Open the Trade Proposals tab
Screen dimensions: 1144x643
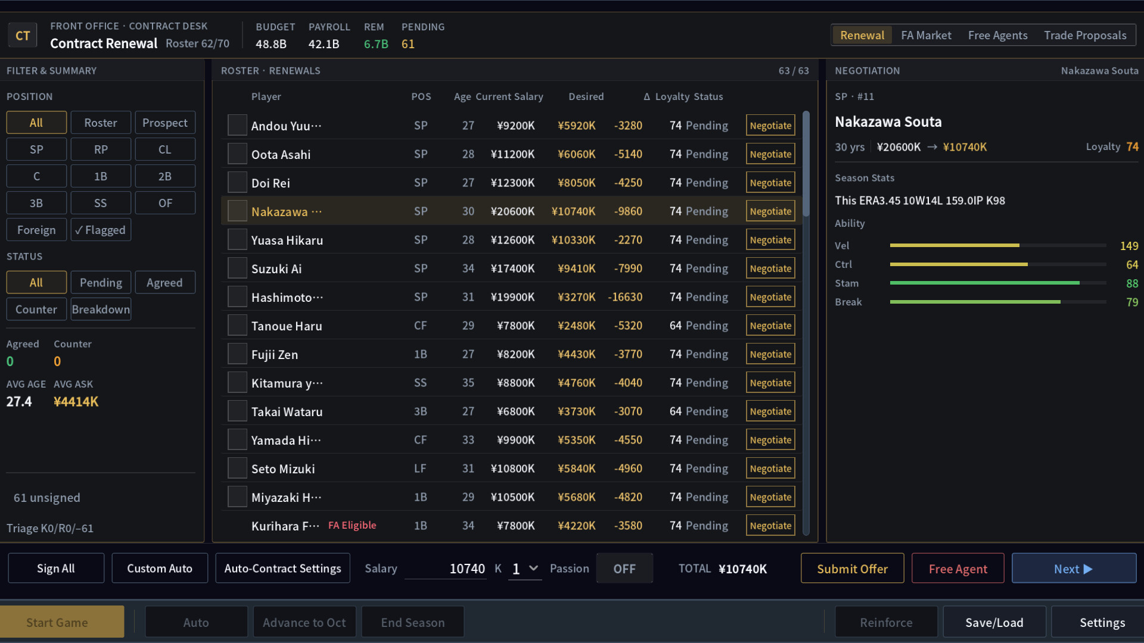click(1085, 35)
